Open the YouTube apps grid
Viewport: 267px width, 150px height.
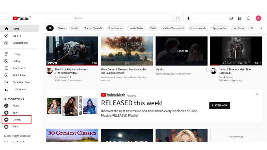click(x=240, y=18)
